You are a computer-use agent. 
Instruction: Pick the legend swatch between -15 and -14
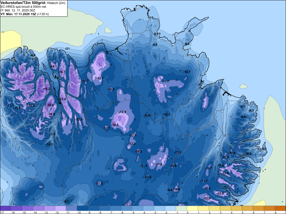[27, 208]
